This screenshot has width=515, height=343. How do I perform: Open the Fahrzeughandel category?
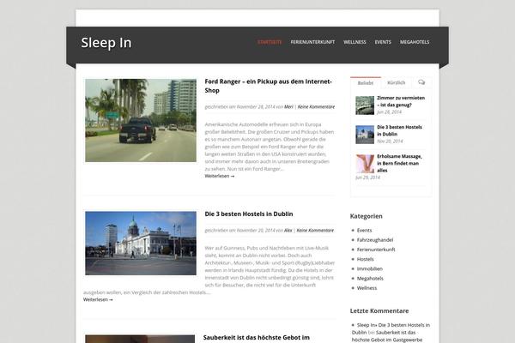(375, 240)
